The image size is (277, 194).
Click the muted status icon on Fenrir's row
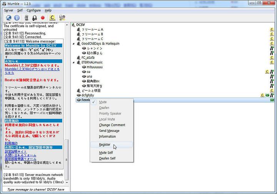(272, 100)
